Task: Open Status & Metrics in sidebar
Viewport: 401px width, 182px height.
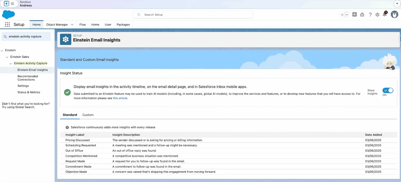Action: point(29,92)
